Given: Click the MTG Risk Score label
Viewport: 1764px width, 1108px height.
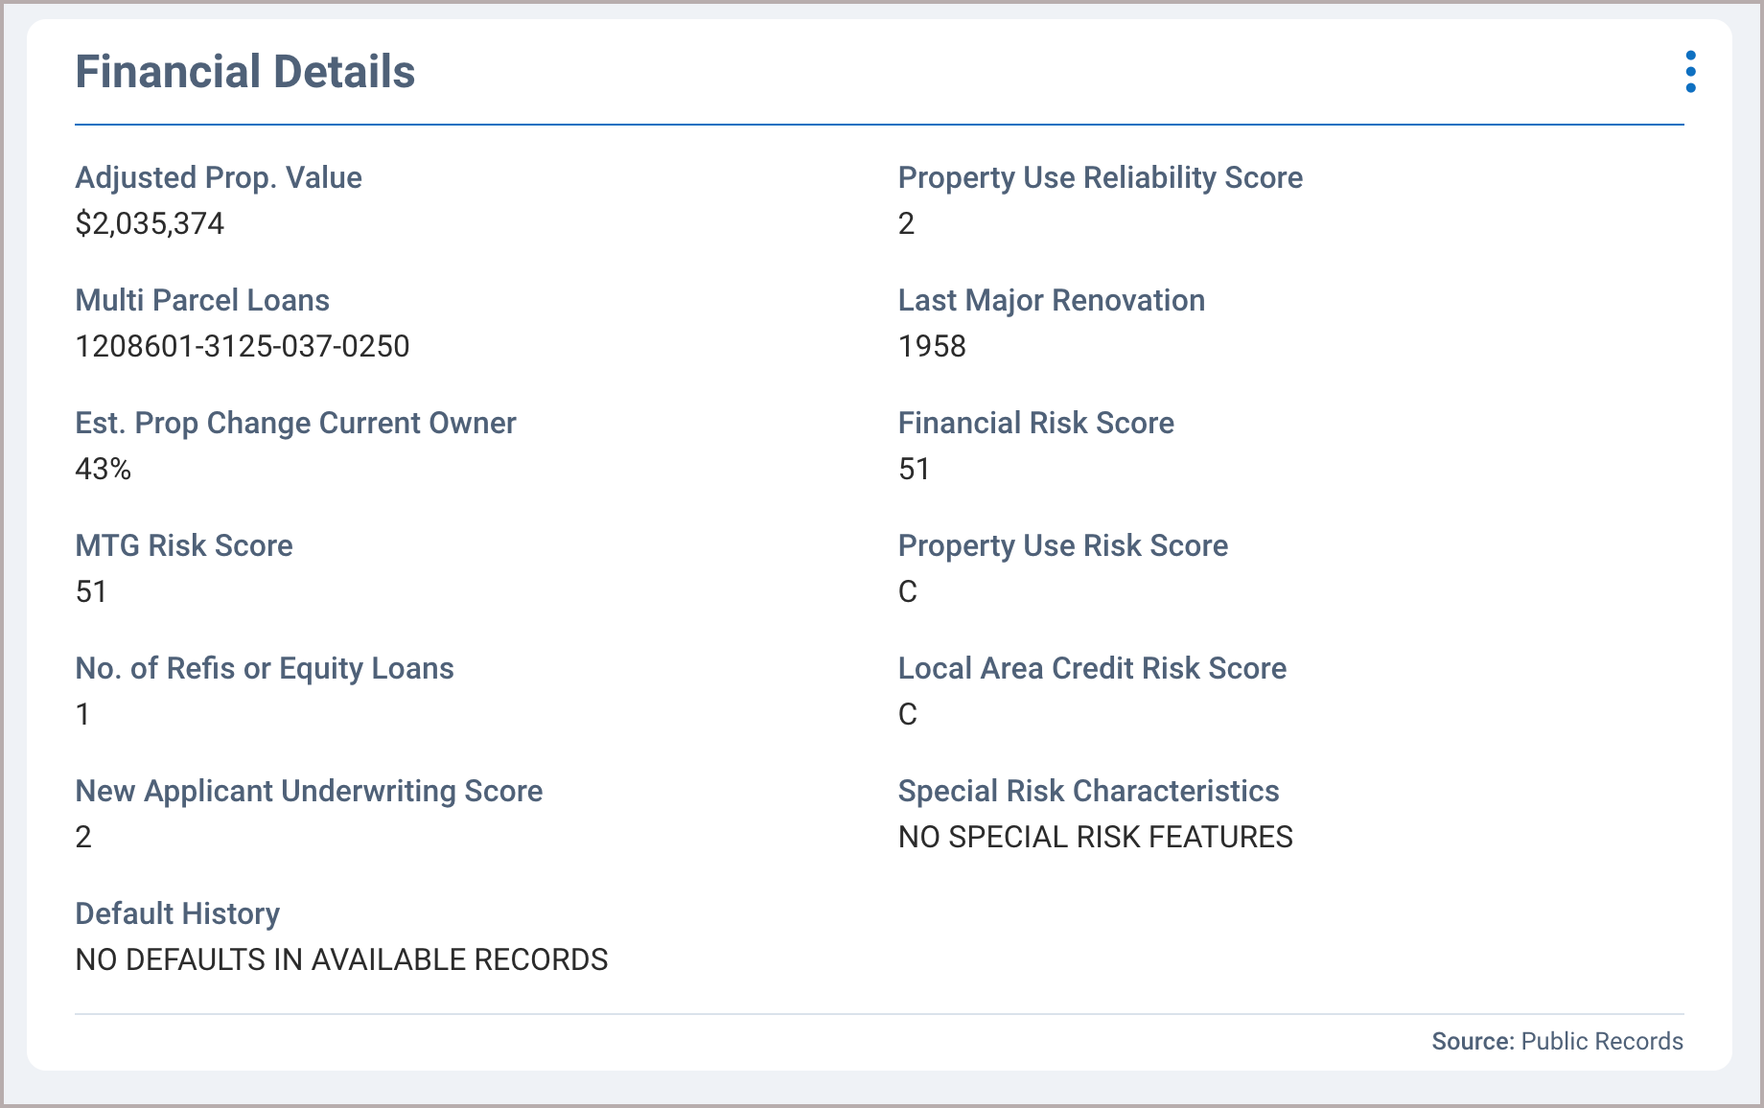Looking at the screenshot, I should point(183,545).
